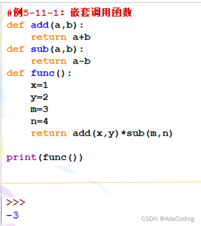Click the assignment 'm=3'
The image size is (201, 226).
39,109
